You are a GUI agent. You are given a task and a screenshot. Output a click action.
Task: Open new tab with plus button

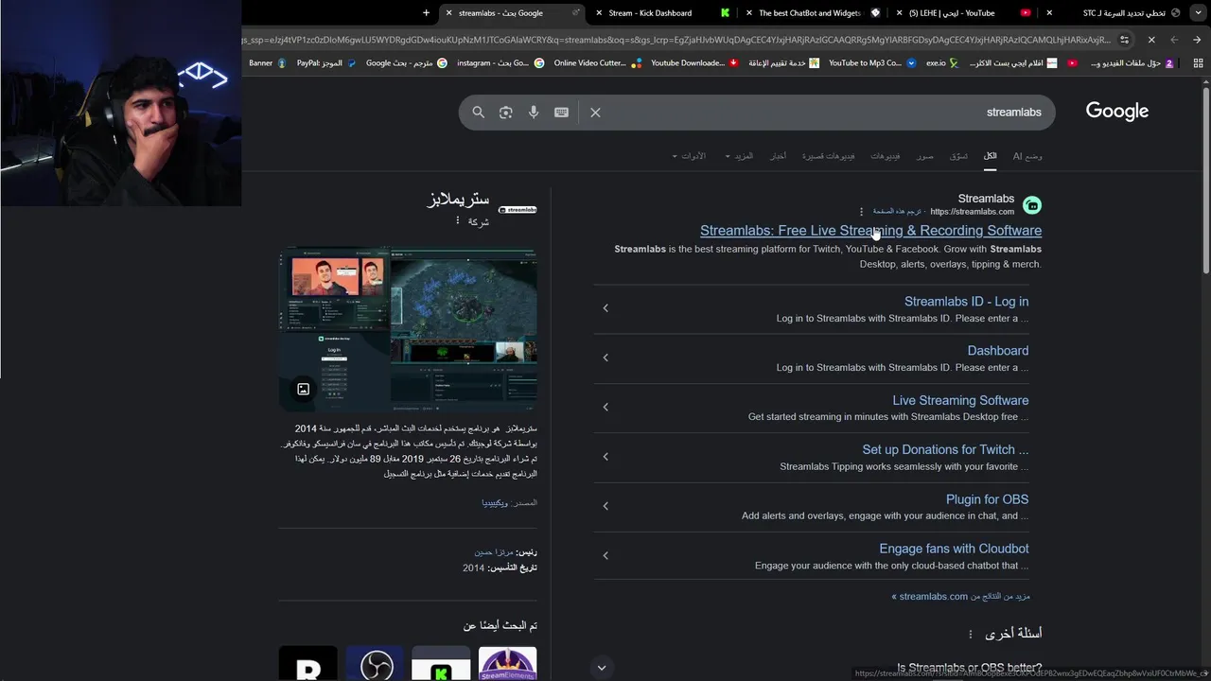point(426,13)
